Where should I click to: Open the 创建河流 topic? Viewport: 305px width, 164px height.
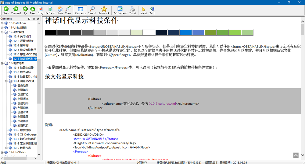23,99
